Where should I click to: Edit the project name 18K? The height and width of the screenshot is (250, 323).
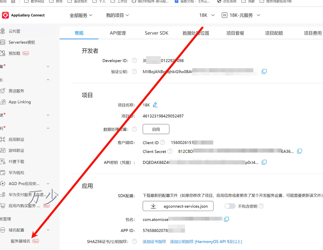point(155,105)
